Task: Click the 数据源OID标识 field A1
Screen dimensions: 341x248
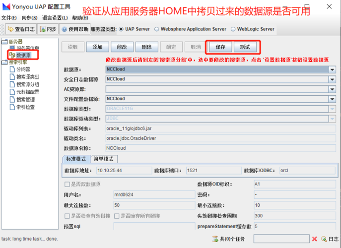Action: (x=295, y=184)
